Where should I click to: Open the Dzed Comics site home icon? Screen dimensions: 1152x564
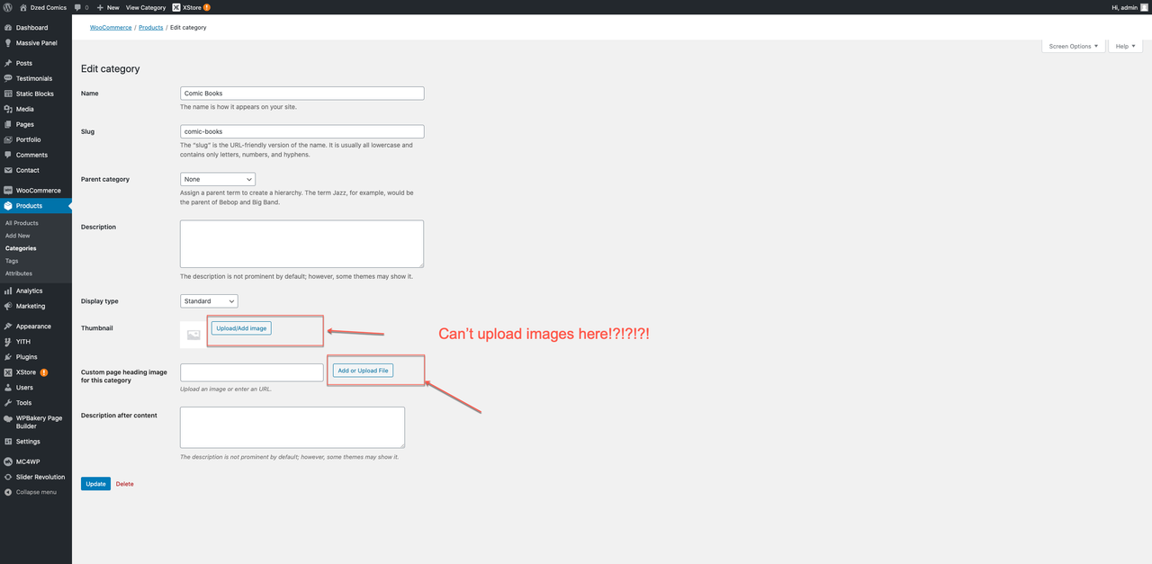(x=22, y=7)
